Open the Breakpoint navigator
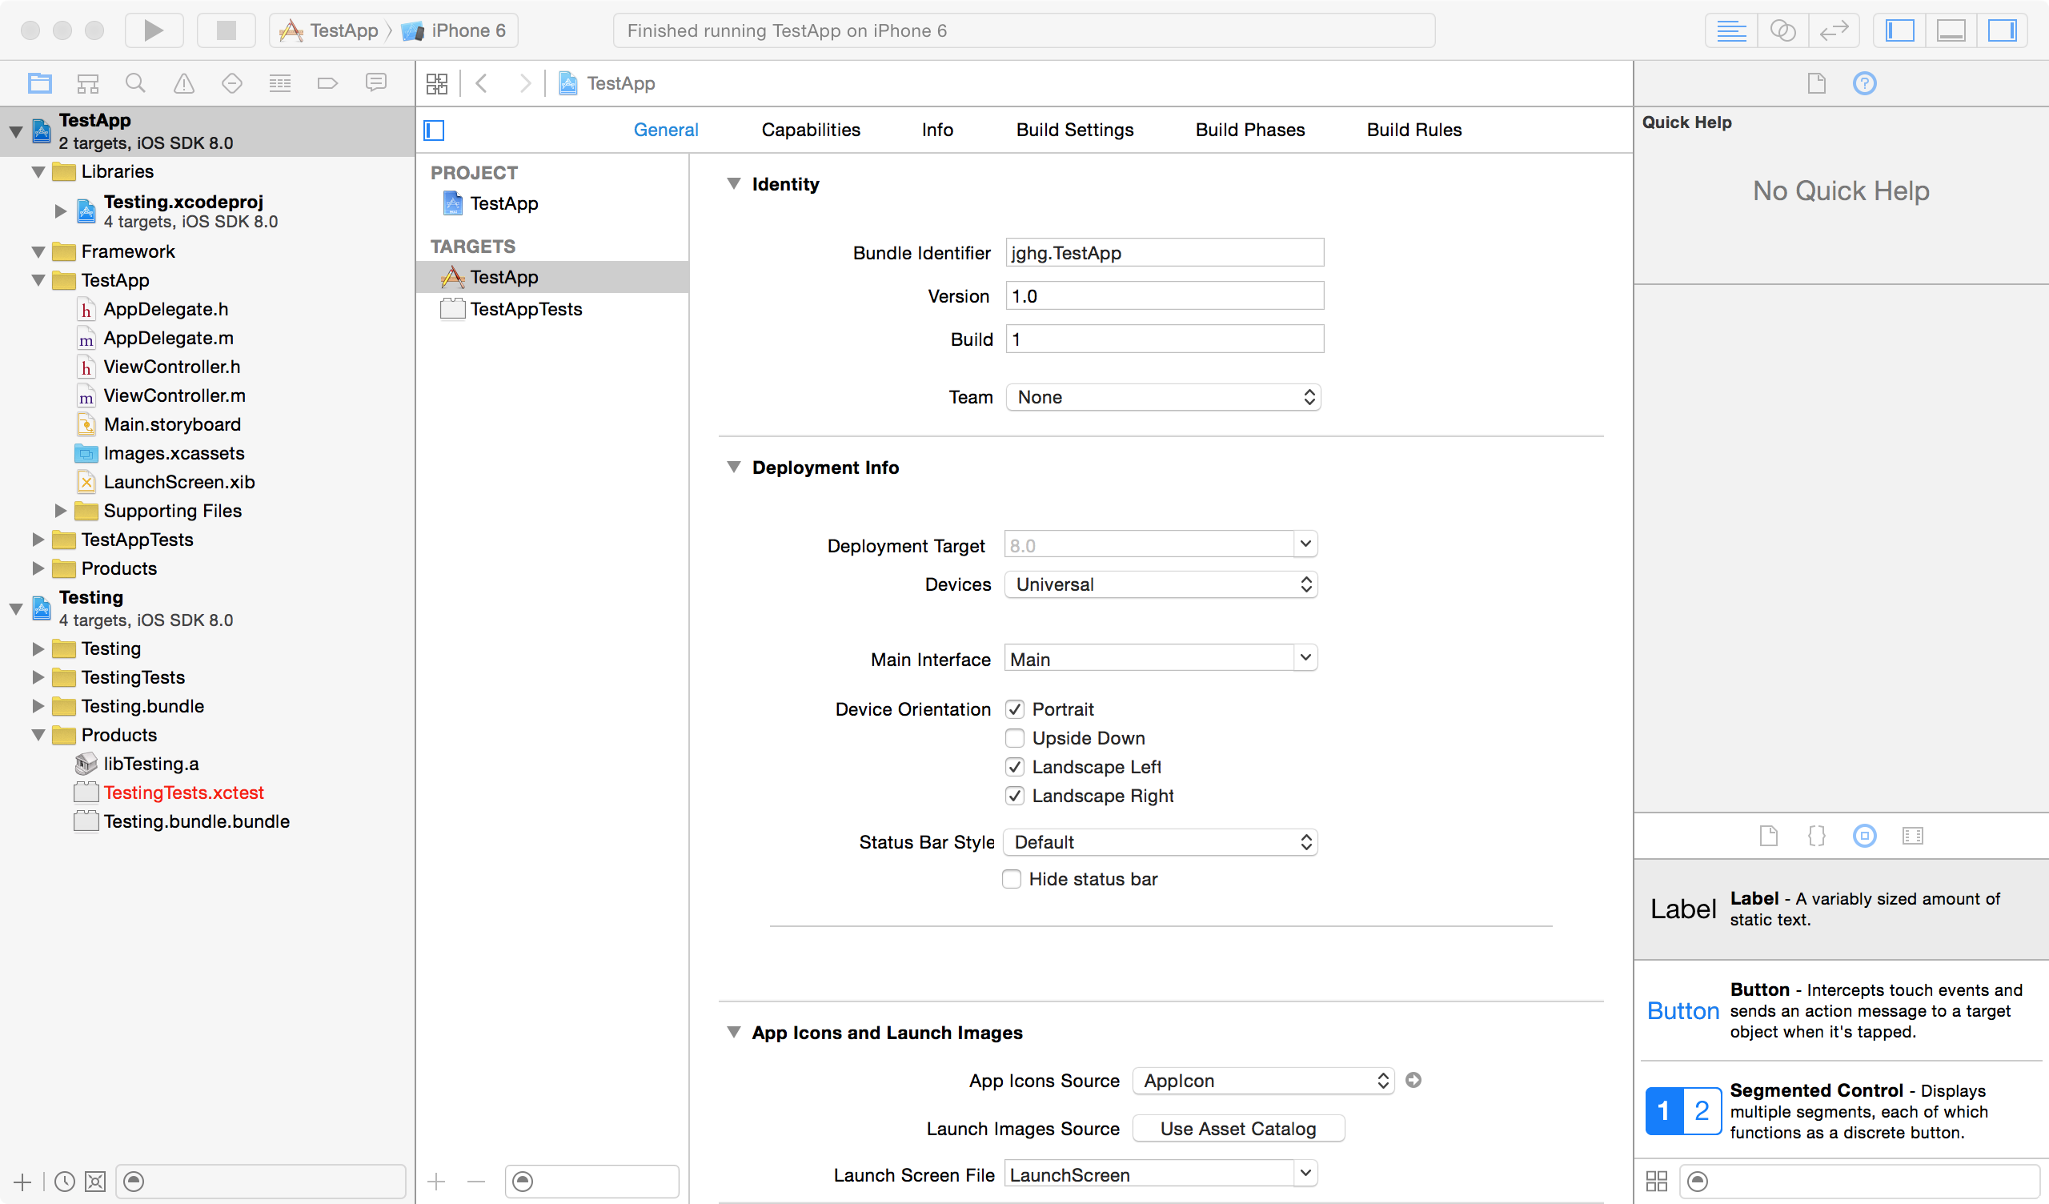Screen dimensions: 2049x1204 point(327,83)
